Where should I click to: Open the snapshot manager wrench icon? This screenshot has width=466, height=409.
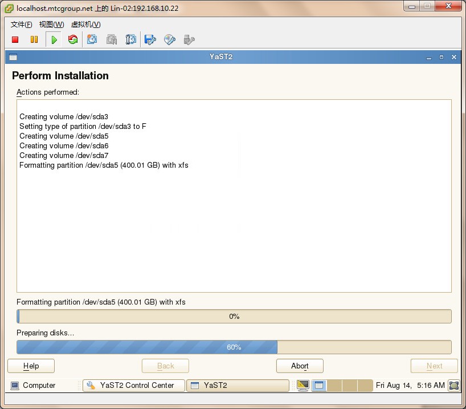click(x=131, y=39)
